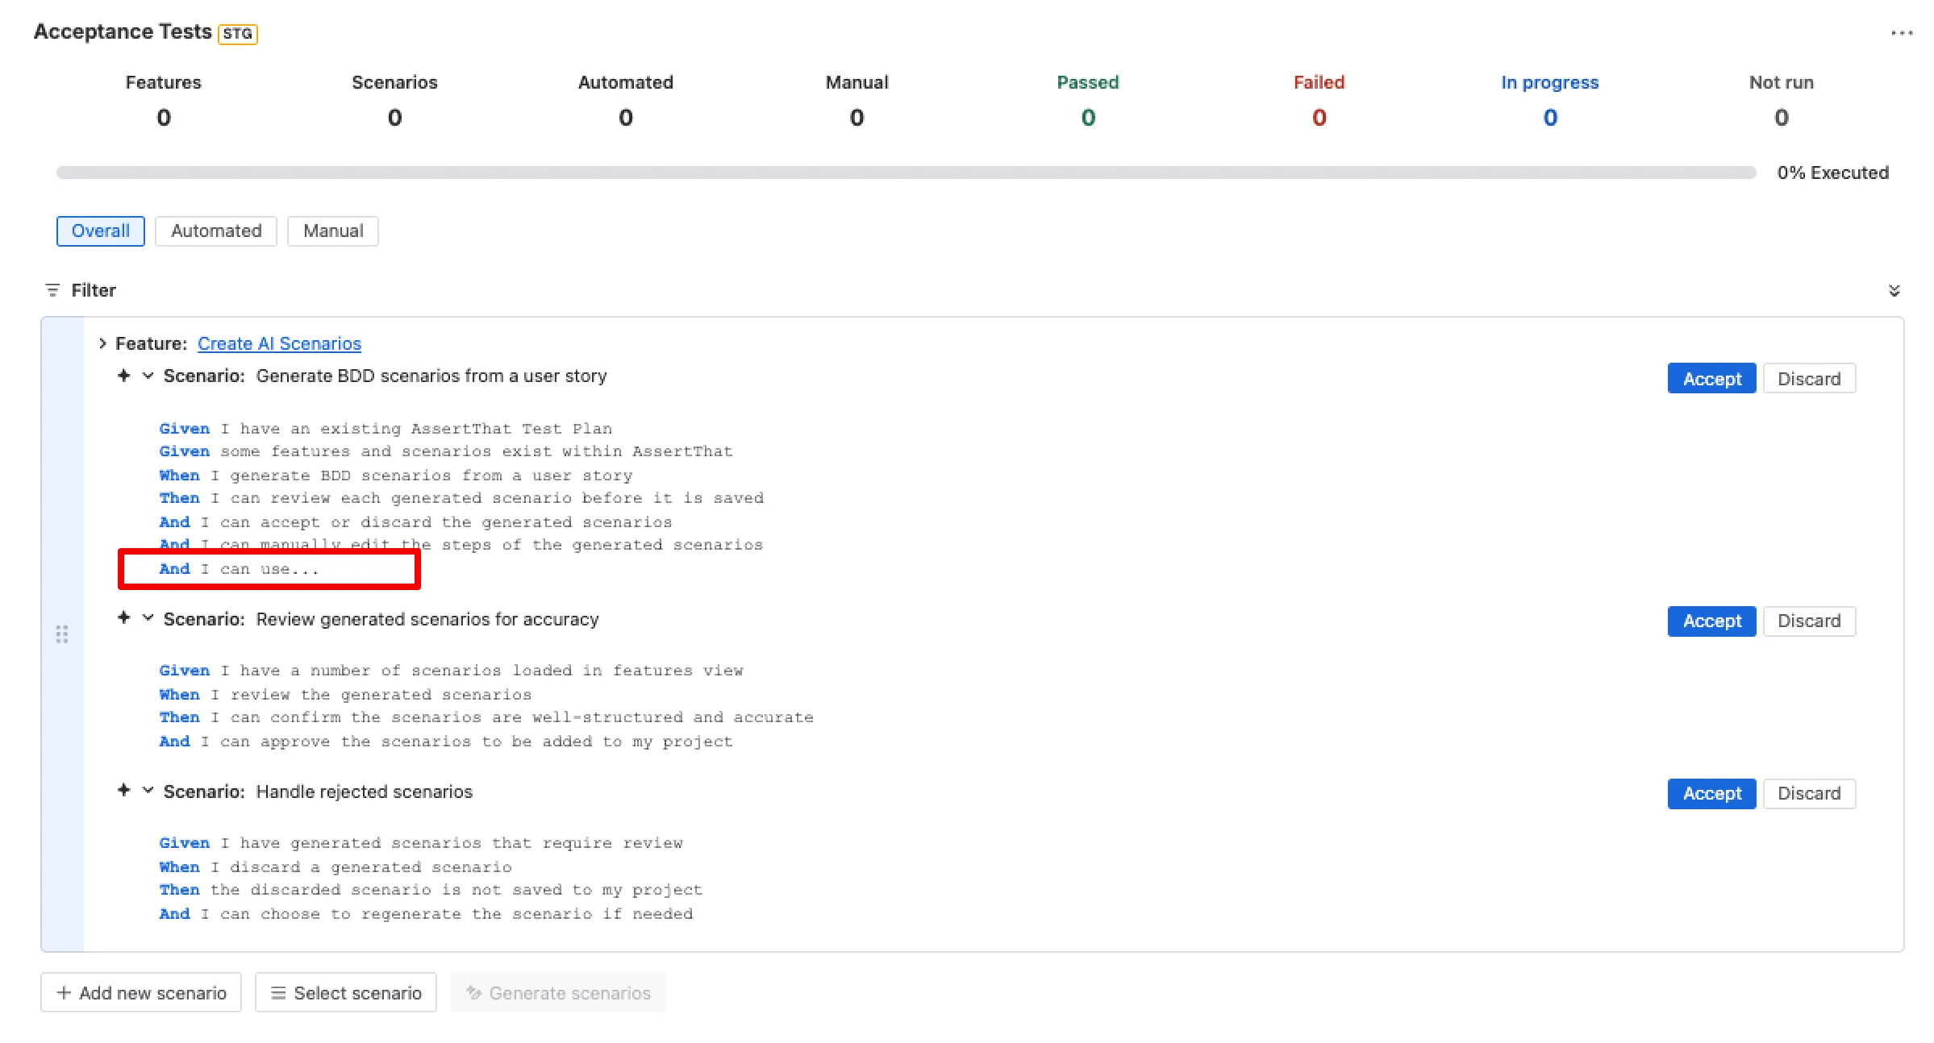Click the Generate scenarios sparkle button
1934x1043 pixels.
558,993
